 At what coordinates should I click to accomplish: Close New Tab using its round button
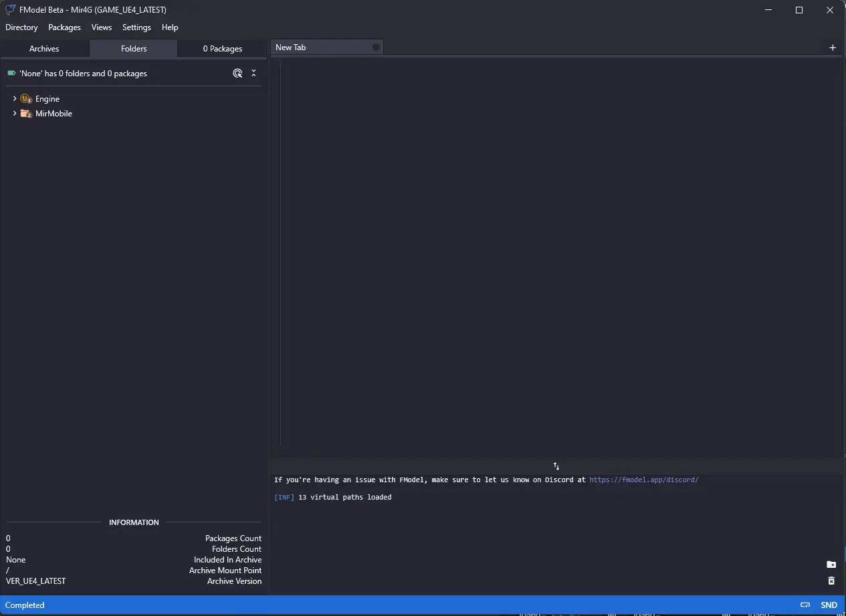coord(376,47)
